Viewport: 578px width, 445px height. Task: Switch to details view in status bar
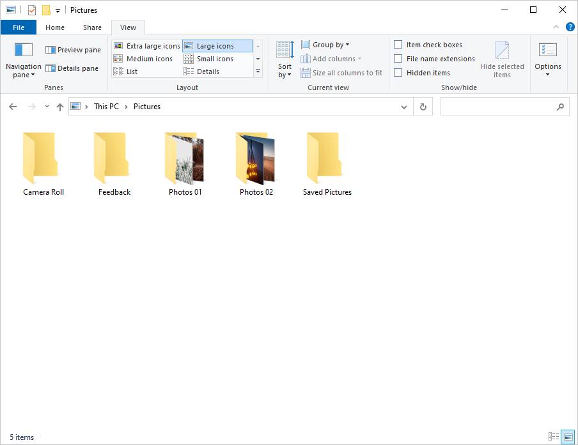(x=554, y=437)
